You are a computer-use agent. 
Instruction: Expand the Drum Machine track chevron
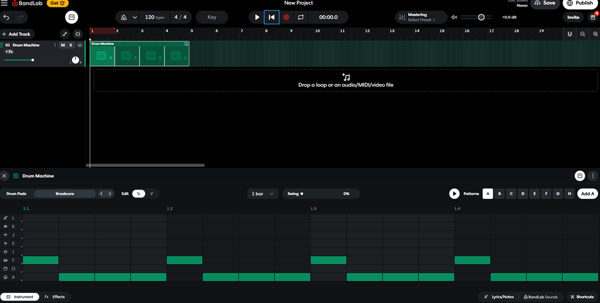79,45
